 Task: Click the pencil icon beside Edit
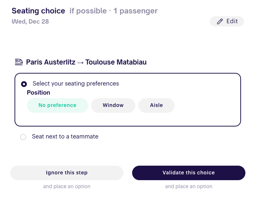coord(220,21)
